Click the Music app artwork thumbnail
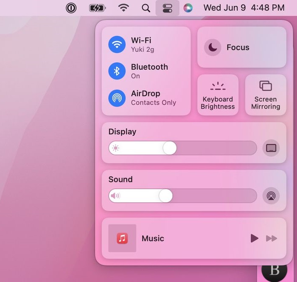 122,238
